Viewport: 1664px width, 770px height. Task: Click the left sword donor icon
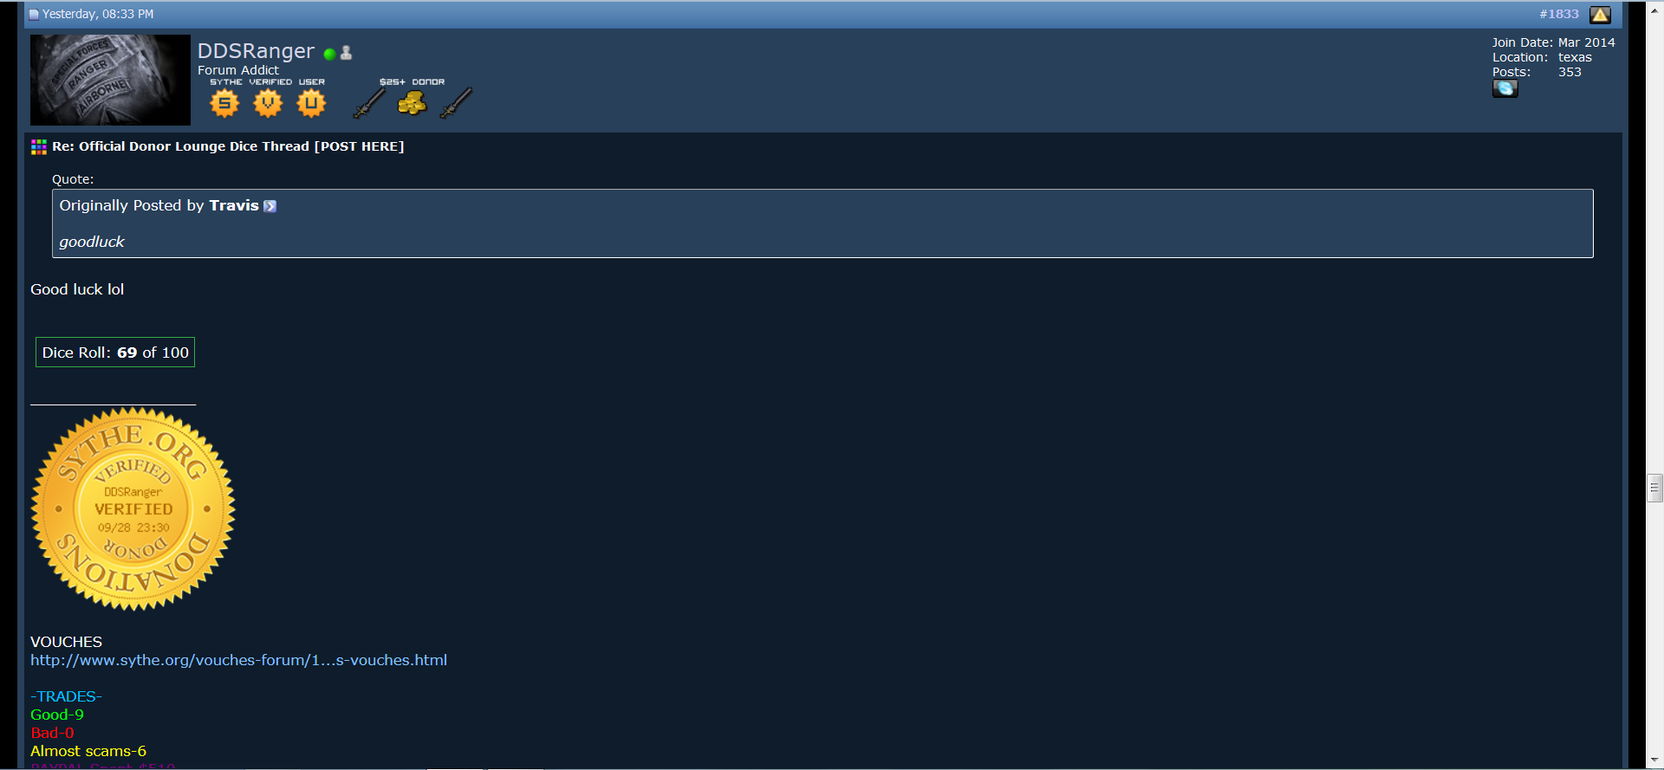(x=369, y=103)
